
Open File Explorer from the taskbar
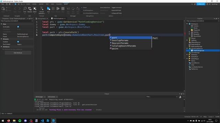coord(14,121)
